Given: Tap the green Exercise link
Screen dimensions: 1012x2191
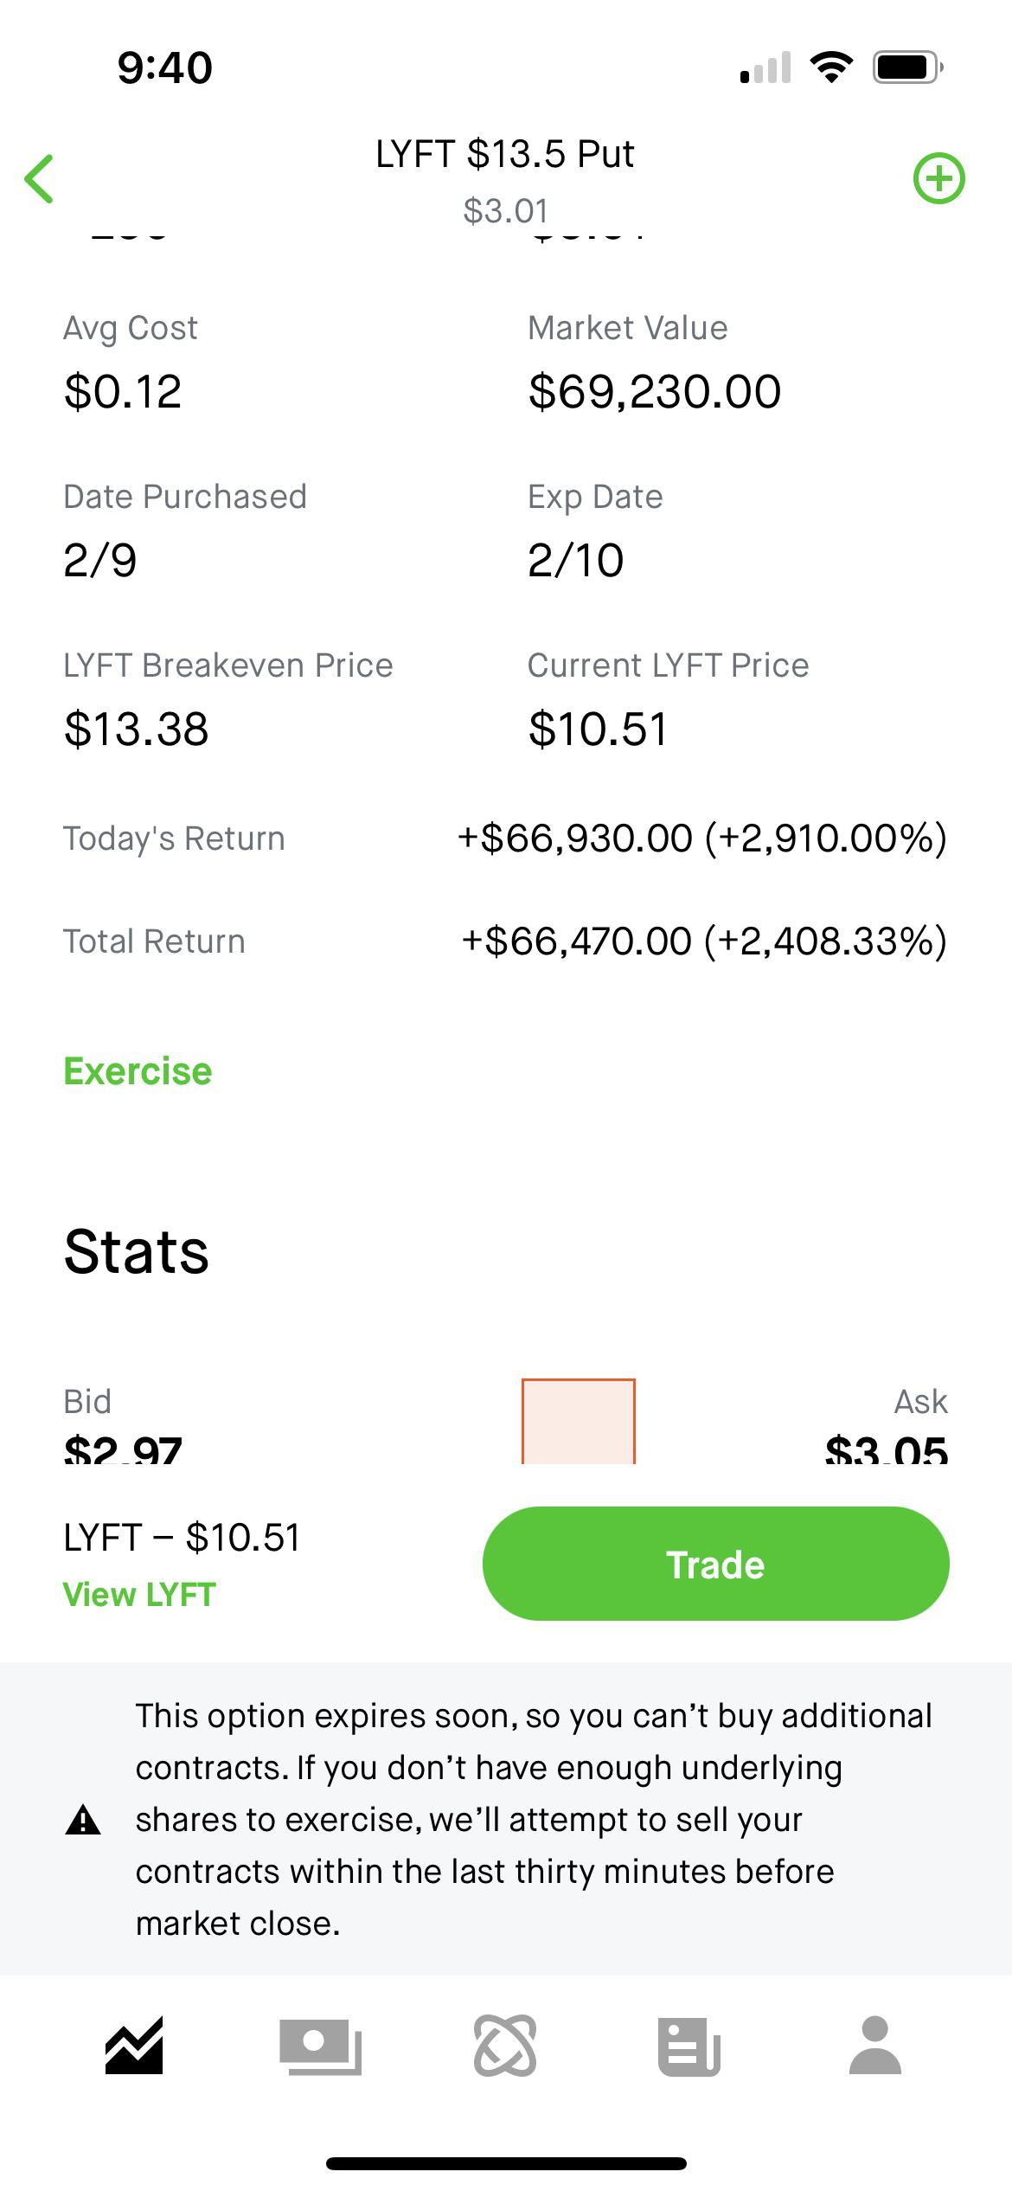Looking at the screenshot, I should click(x=138, y=1071).
